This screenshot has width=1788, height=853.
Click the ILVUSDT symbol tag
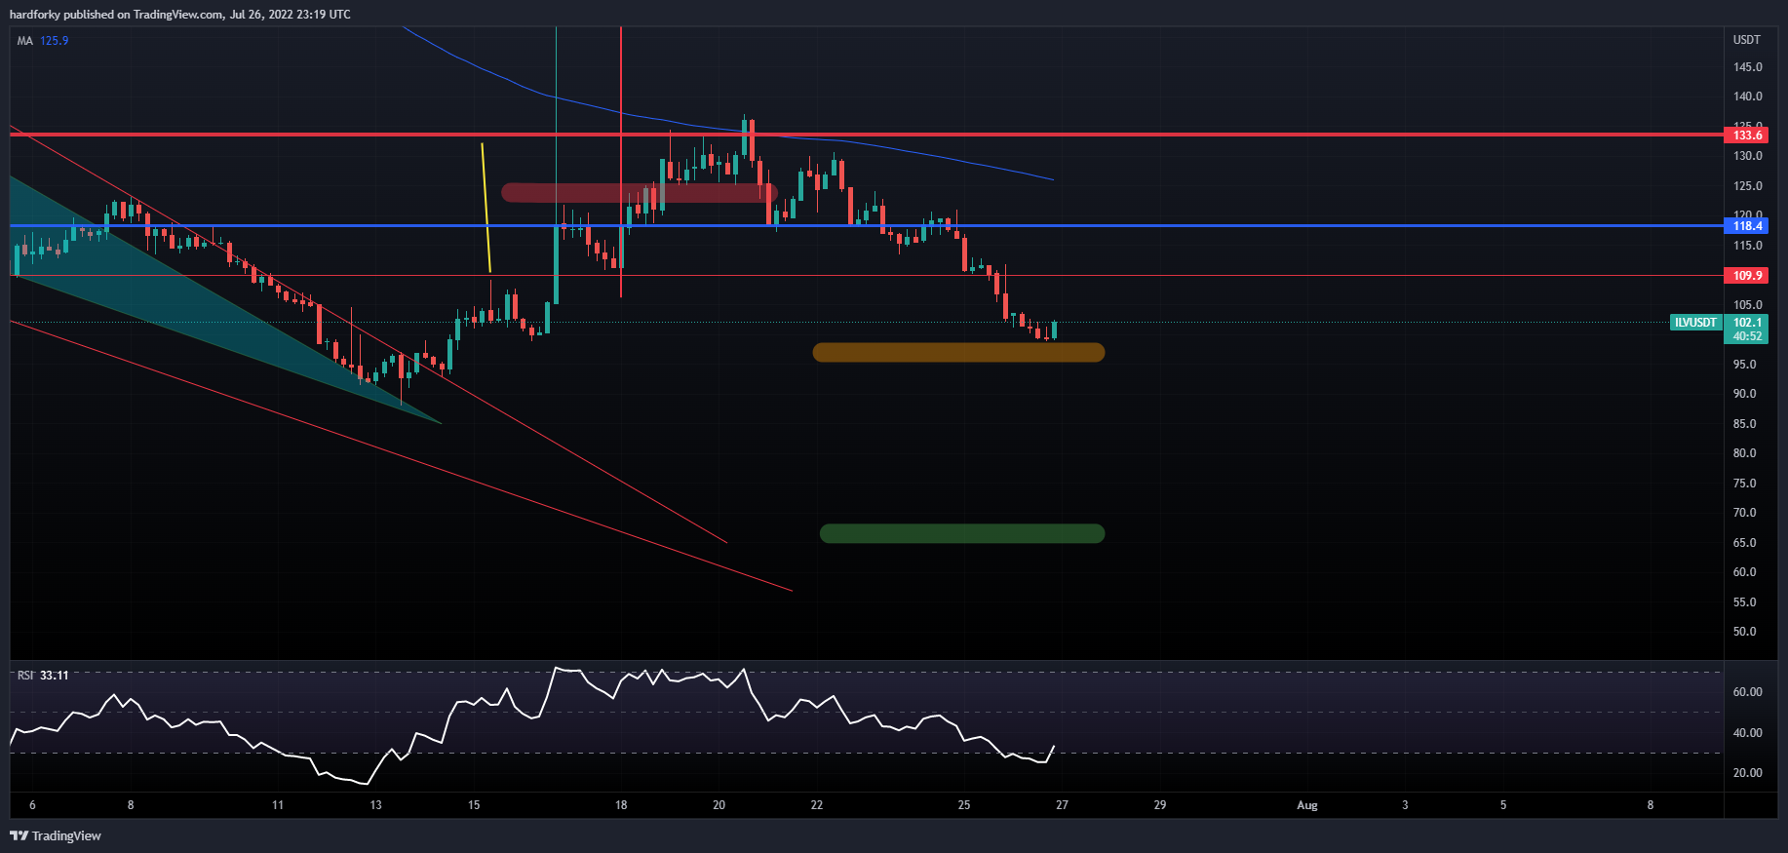(1695, 322)
